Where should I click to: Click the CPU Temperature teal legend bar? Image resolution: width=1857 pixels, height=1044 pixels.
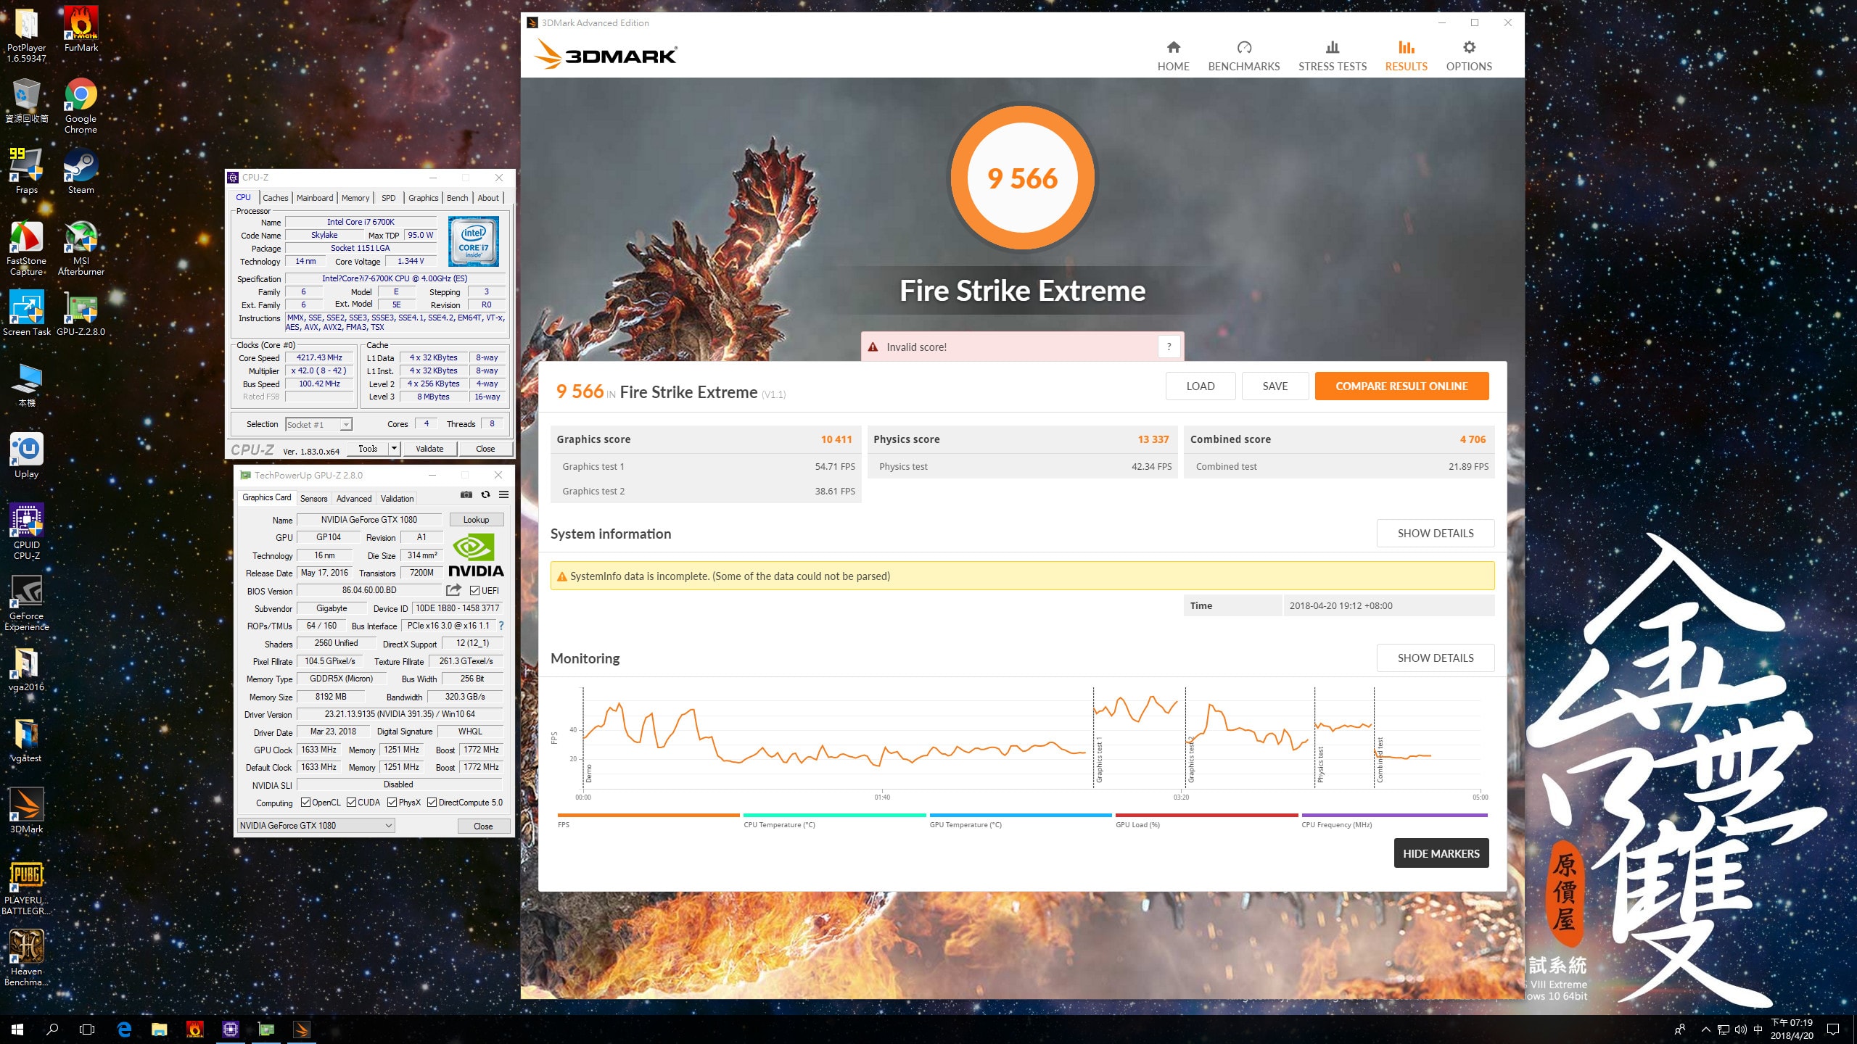coord(835,816)
